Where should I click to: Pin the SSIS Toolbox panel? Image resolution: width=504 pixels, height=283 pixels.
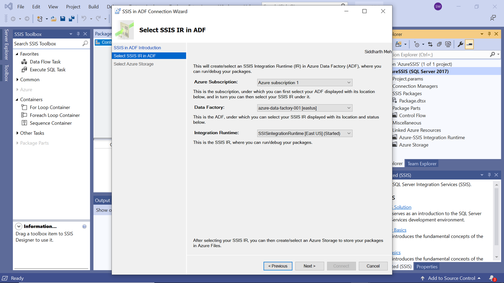pyautogui.click(x=78, y=34)
